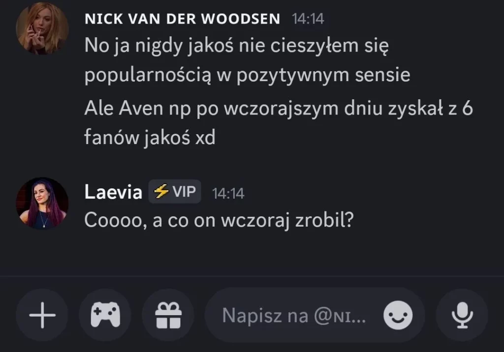Tap the microphone voice message icon
Screen dimensions: 504x352
coord(462,315)
